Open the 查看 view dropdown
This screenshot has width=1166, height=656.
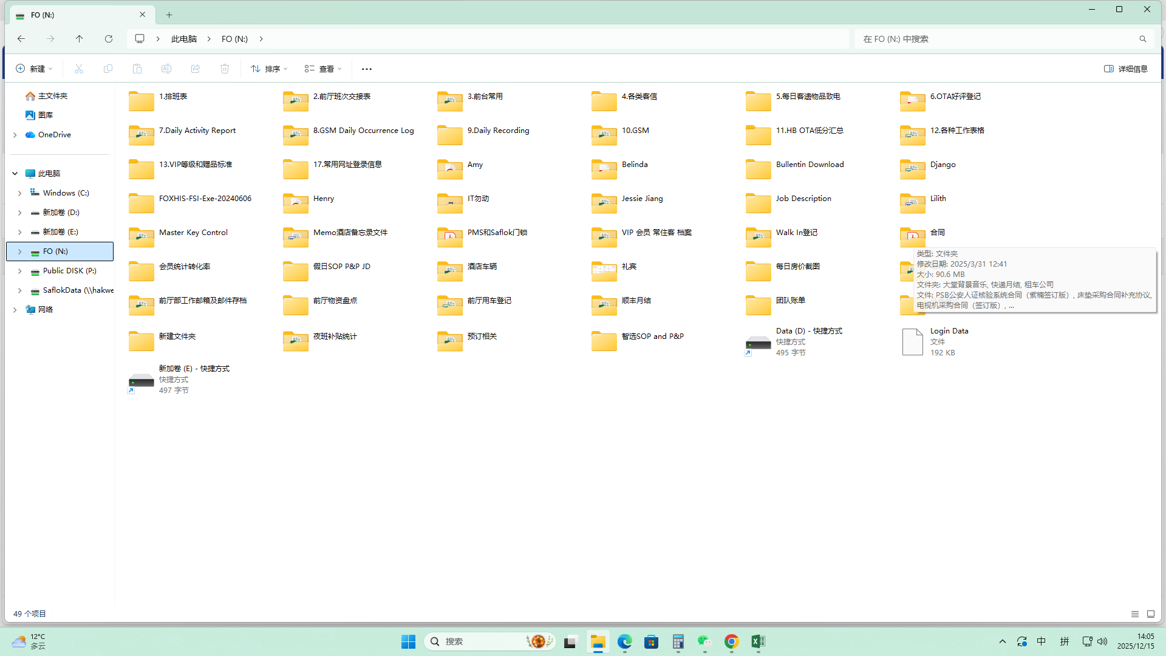(x=323, y=69)
